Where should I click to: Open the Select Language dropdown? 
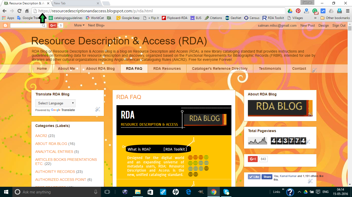pos(55,103)
